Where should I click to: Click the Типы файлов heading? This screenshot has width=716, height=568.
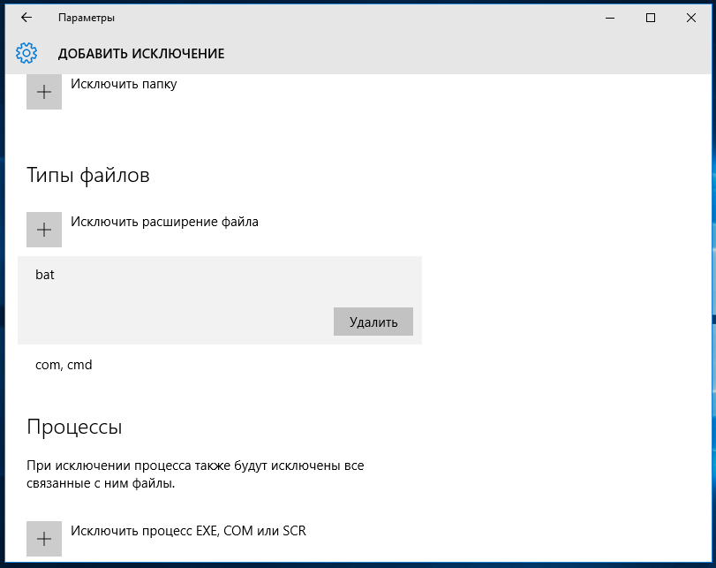coord(88,175)
